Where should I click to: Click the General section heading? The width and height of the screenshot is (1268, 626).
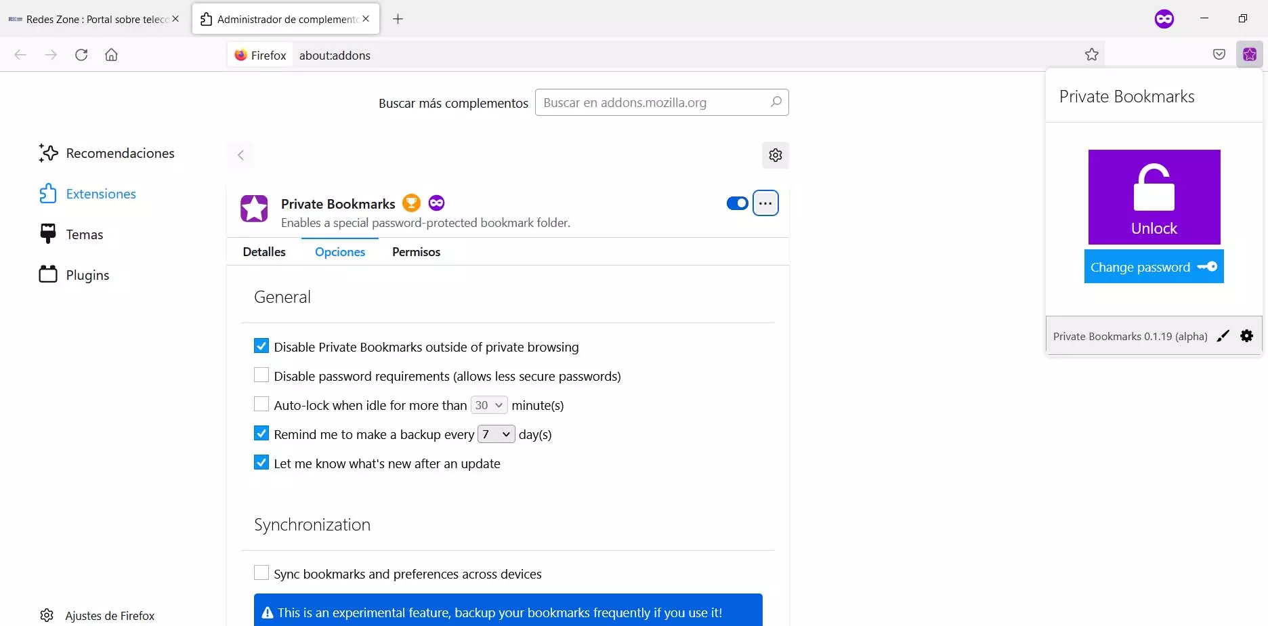[x=282, y=297]
